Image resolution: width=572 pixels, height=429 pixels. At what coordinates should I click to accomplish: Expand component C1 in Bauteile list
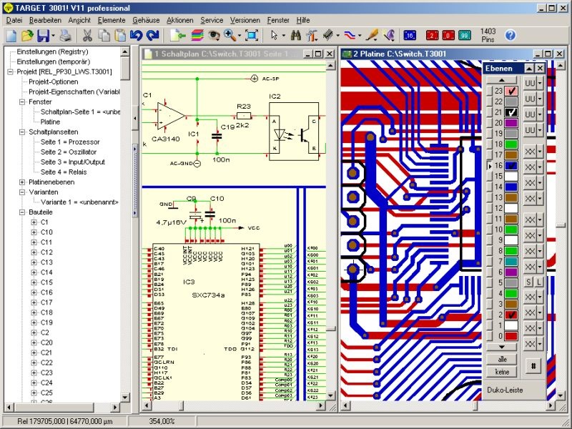pos(34,222)
